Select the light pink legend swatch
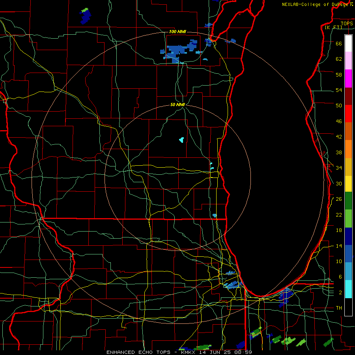This screenshot has height=355, width=355. [x=348, y=60]
